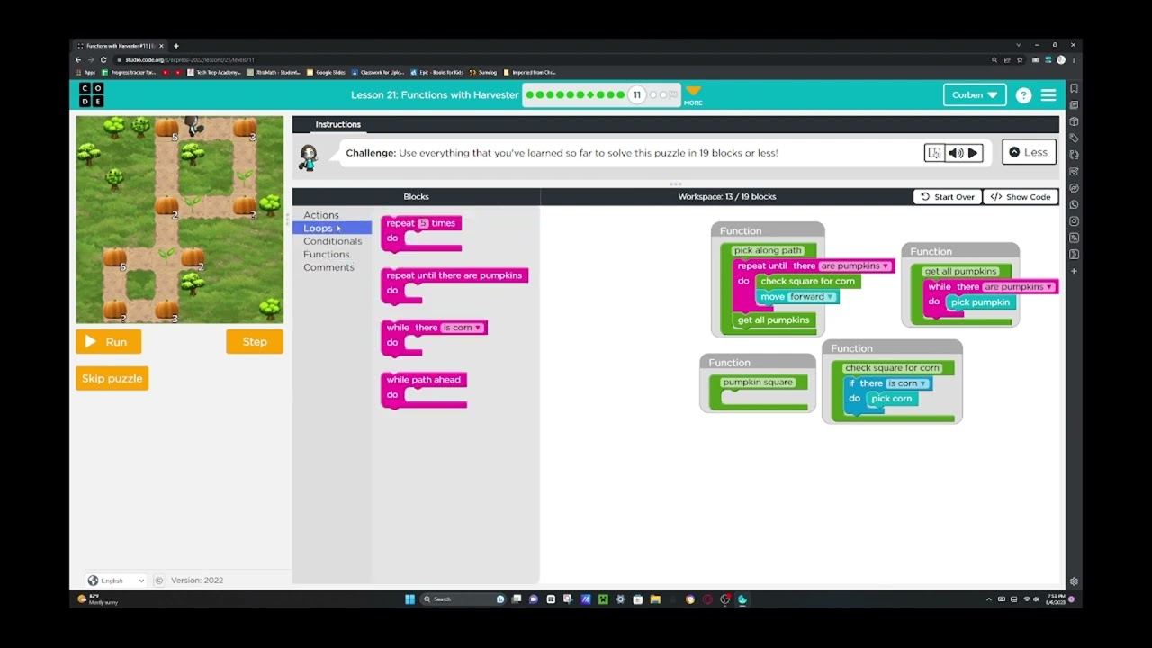1152x648 pixels.
Task: Run the program
Action: pos(108,342)
